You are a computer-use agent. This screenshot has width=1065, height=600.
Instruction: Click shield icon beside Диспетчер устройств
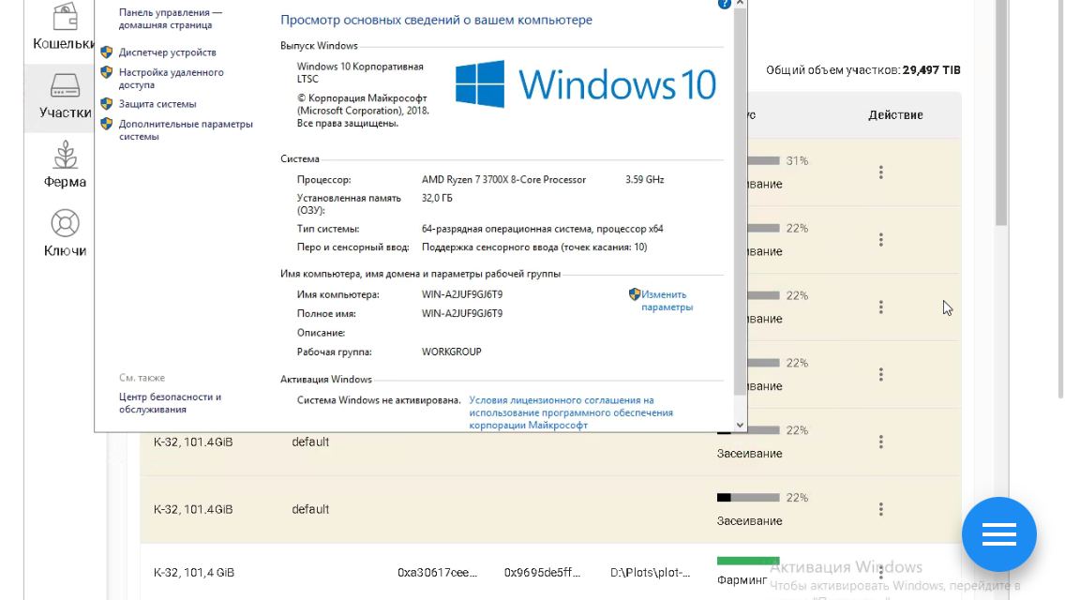tap(107, 52)
